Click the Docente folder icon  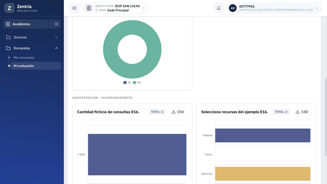point(8,37)
